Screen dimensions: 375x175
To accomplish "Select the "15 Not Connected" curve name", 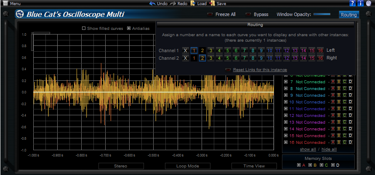I will (307, 135).
